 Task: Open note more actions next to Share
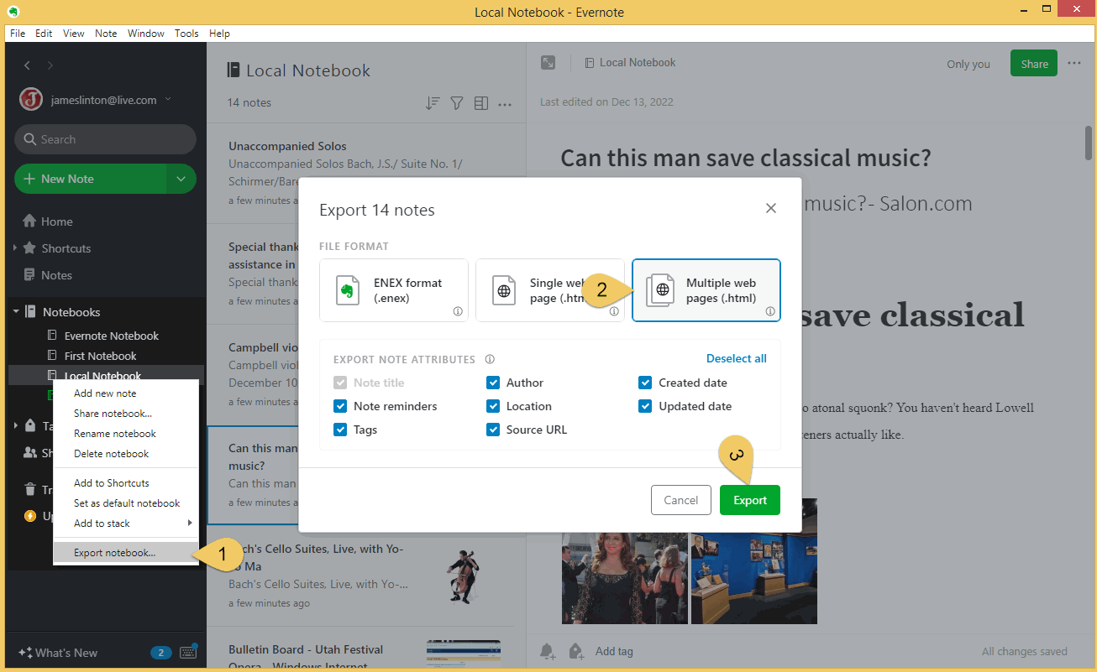(1074, 63)
